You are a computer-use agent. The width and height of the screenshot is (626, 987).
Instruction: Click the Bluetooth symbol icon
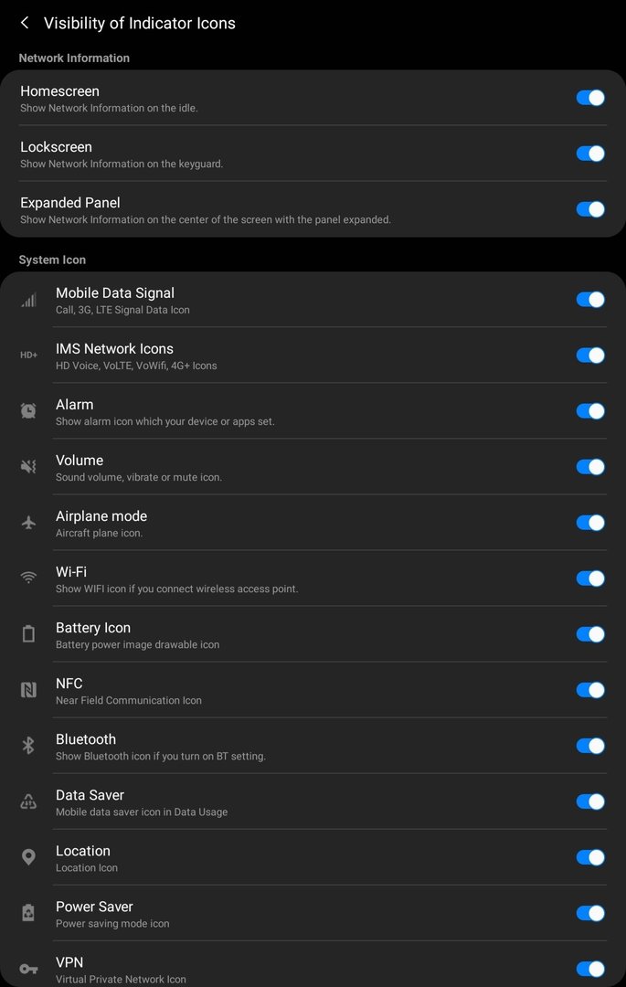[x=28, y=746]
